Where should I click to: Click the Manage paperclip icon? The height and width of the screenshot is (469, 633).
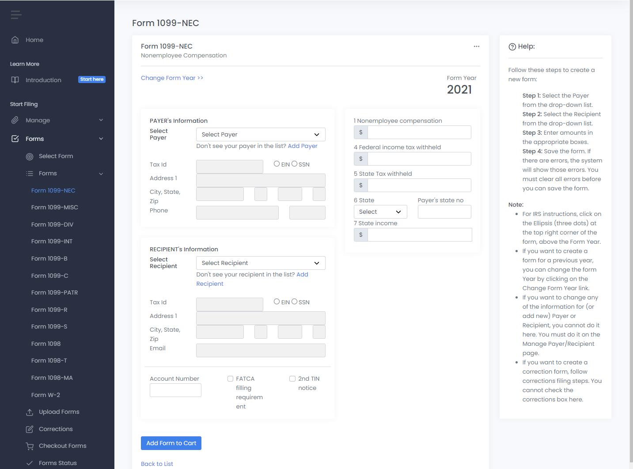(15, 120)
